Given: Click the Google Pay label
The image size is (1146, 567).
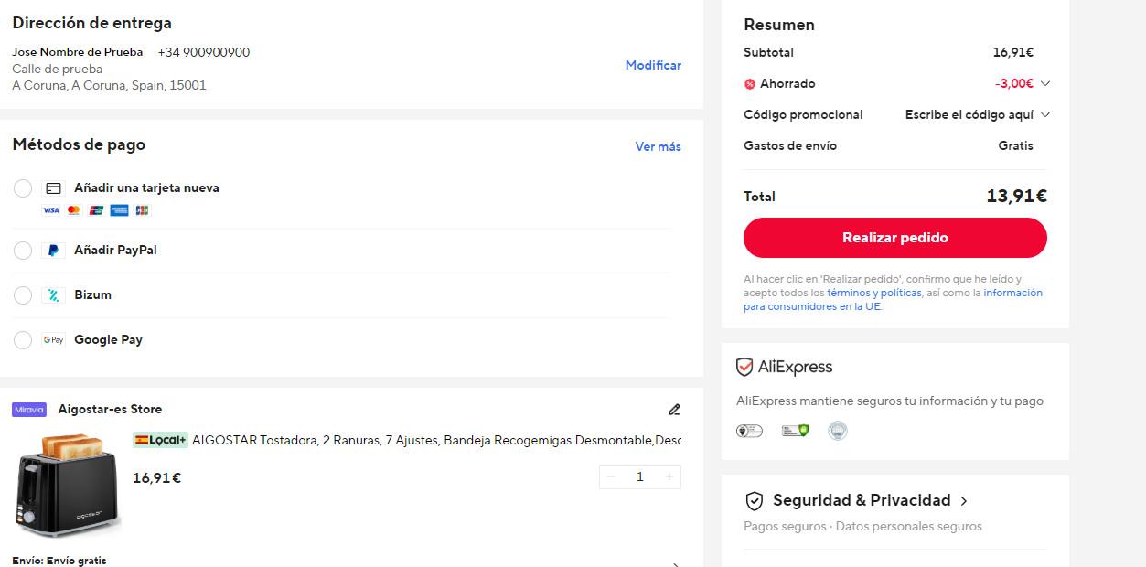Looking at the screenshot, I should coord(108,340).
